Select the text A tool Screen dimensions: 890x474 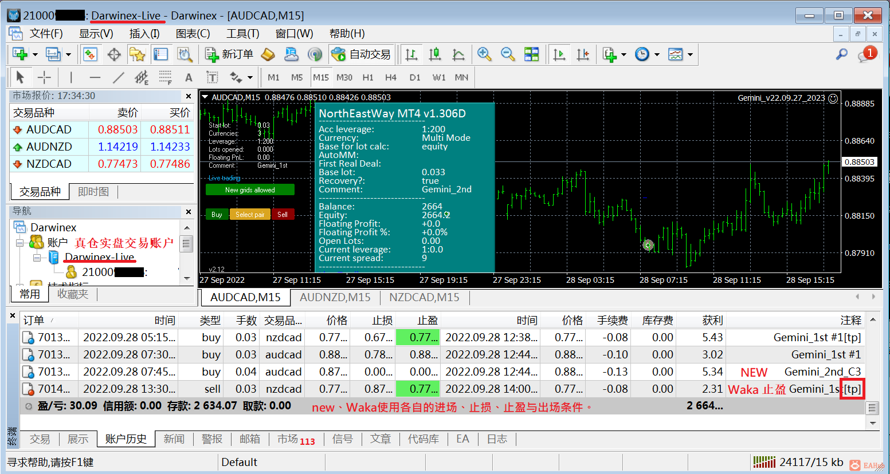[189, 77]
